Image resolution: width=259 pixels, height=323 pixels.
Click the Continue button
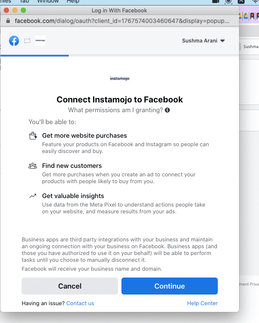tap(169, 286)
